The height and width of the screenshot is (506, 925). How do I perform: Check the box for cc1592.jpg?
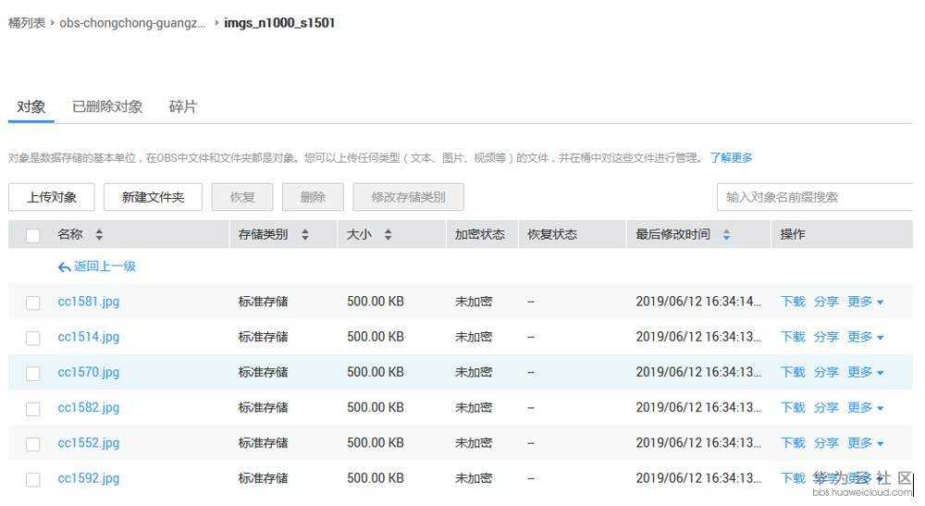33,479
